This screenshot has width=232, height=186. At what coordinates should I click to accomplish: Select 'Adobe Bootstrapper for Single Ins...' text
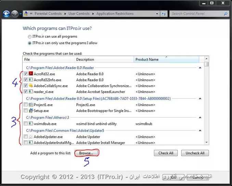click(104, 111)
